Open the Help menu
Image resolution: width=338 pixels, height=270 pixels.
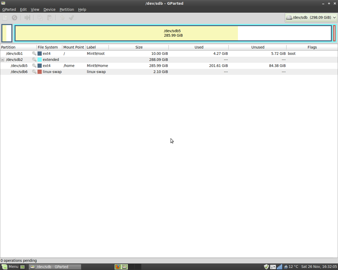[82, 9]
